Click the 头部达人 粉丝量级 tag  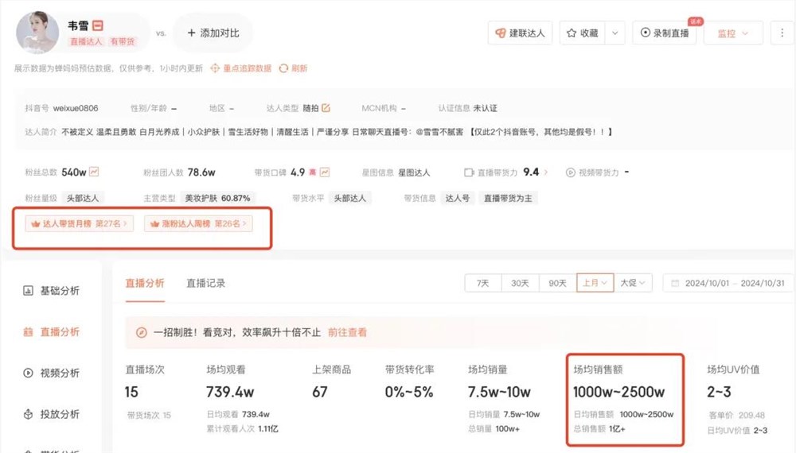(83, 198)
